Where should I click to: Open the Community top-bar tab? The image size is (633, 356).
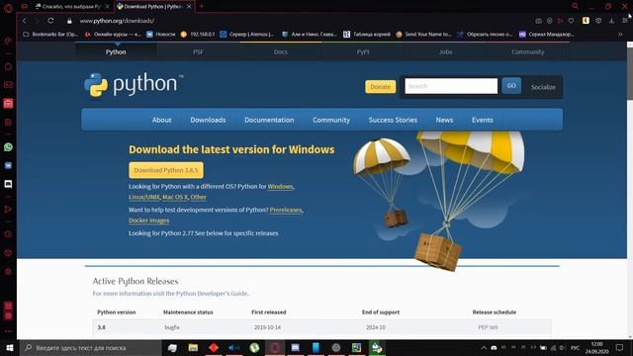click(527, 51)
